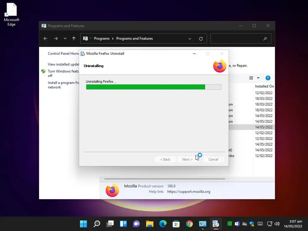Open View installed updates link
This screenshot has height=231, width=308.
pos(63,64)
